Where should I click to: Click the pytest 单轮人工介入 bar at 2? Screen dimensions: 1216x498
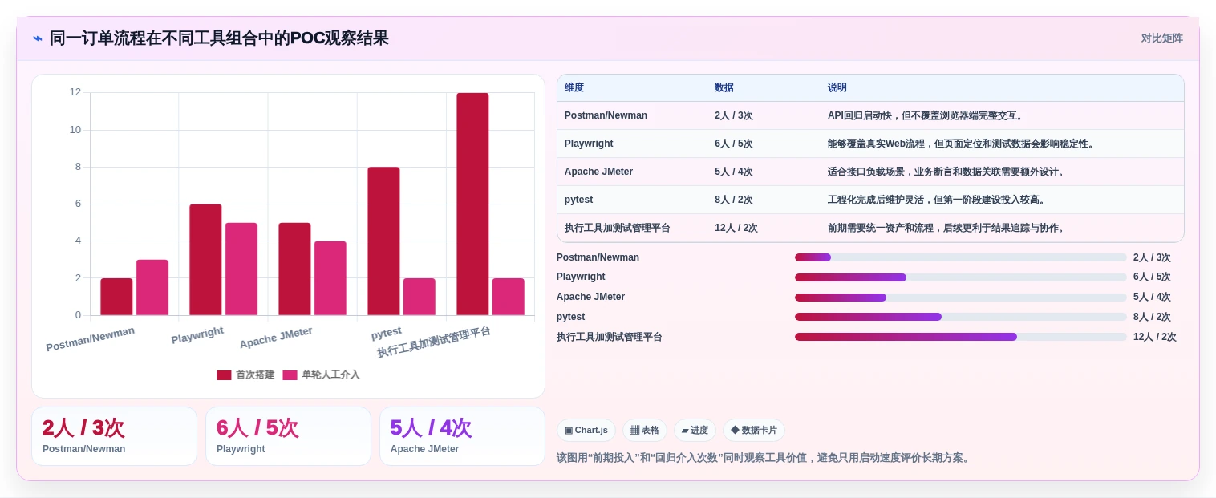pyautogui.click(x=420, y=297)
